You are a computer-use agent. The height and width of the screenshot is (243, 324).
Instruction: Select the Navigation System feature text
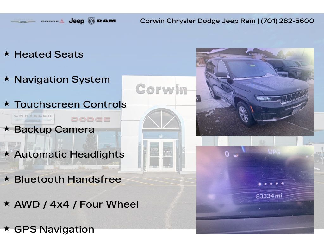tap(62, 79)
